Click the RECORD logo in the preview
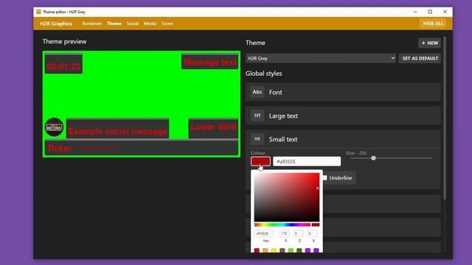Viewport: 472px width, 265px height. pyautogui.click(x=54, y=127)
